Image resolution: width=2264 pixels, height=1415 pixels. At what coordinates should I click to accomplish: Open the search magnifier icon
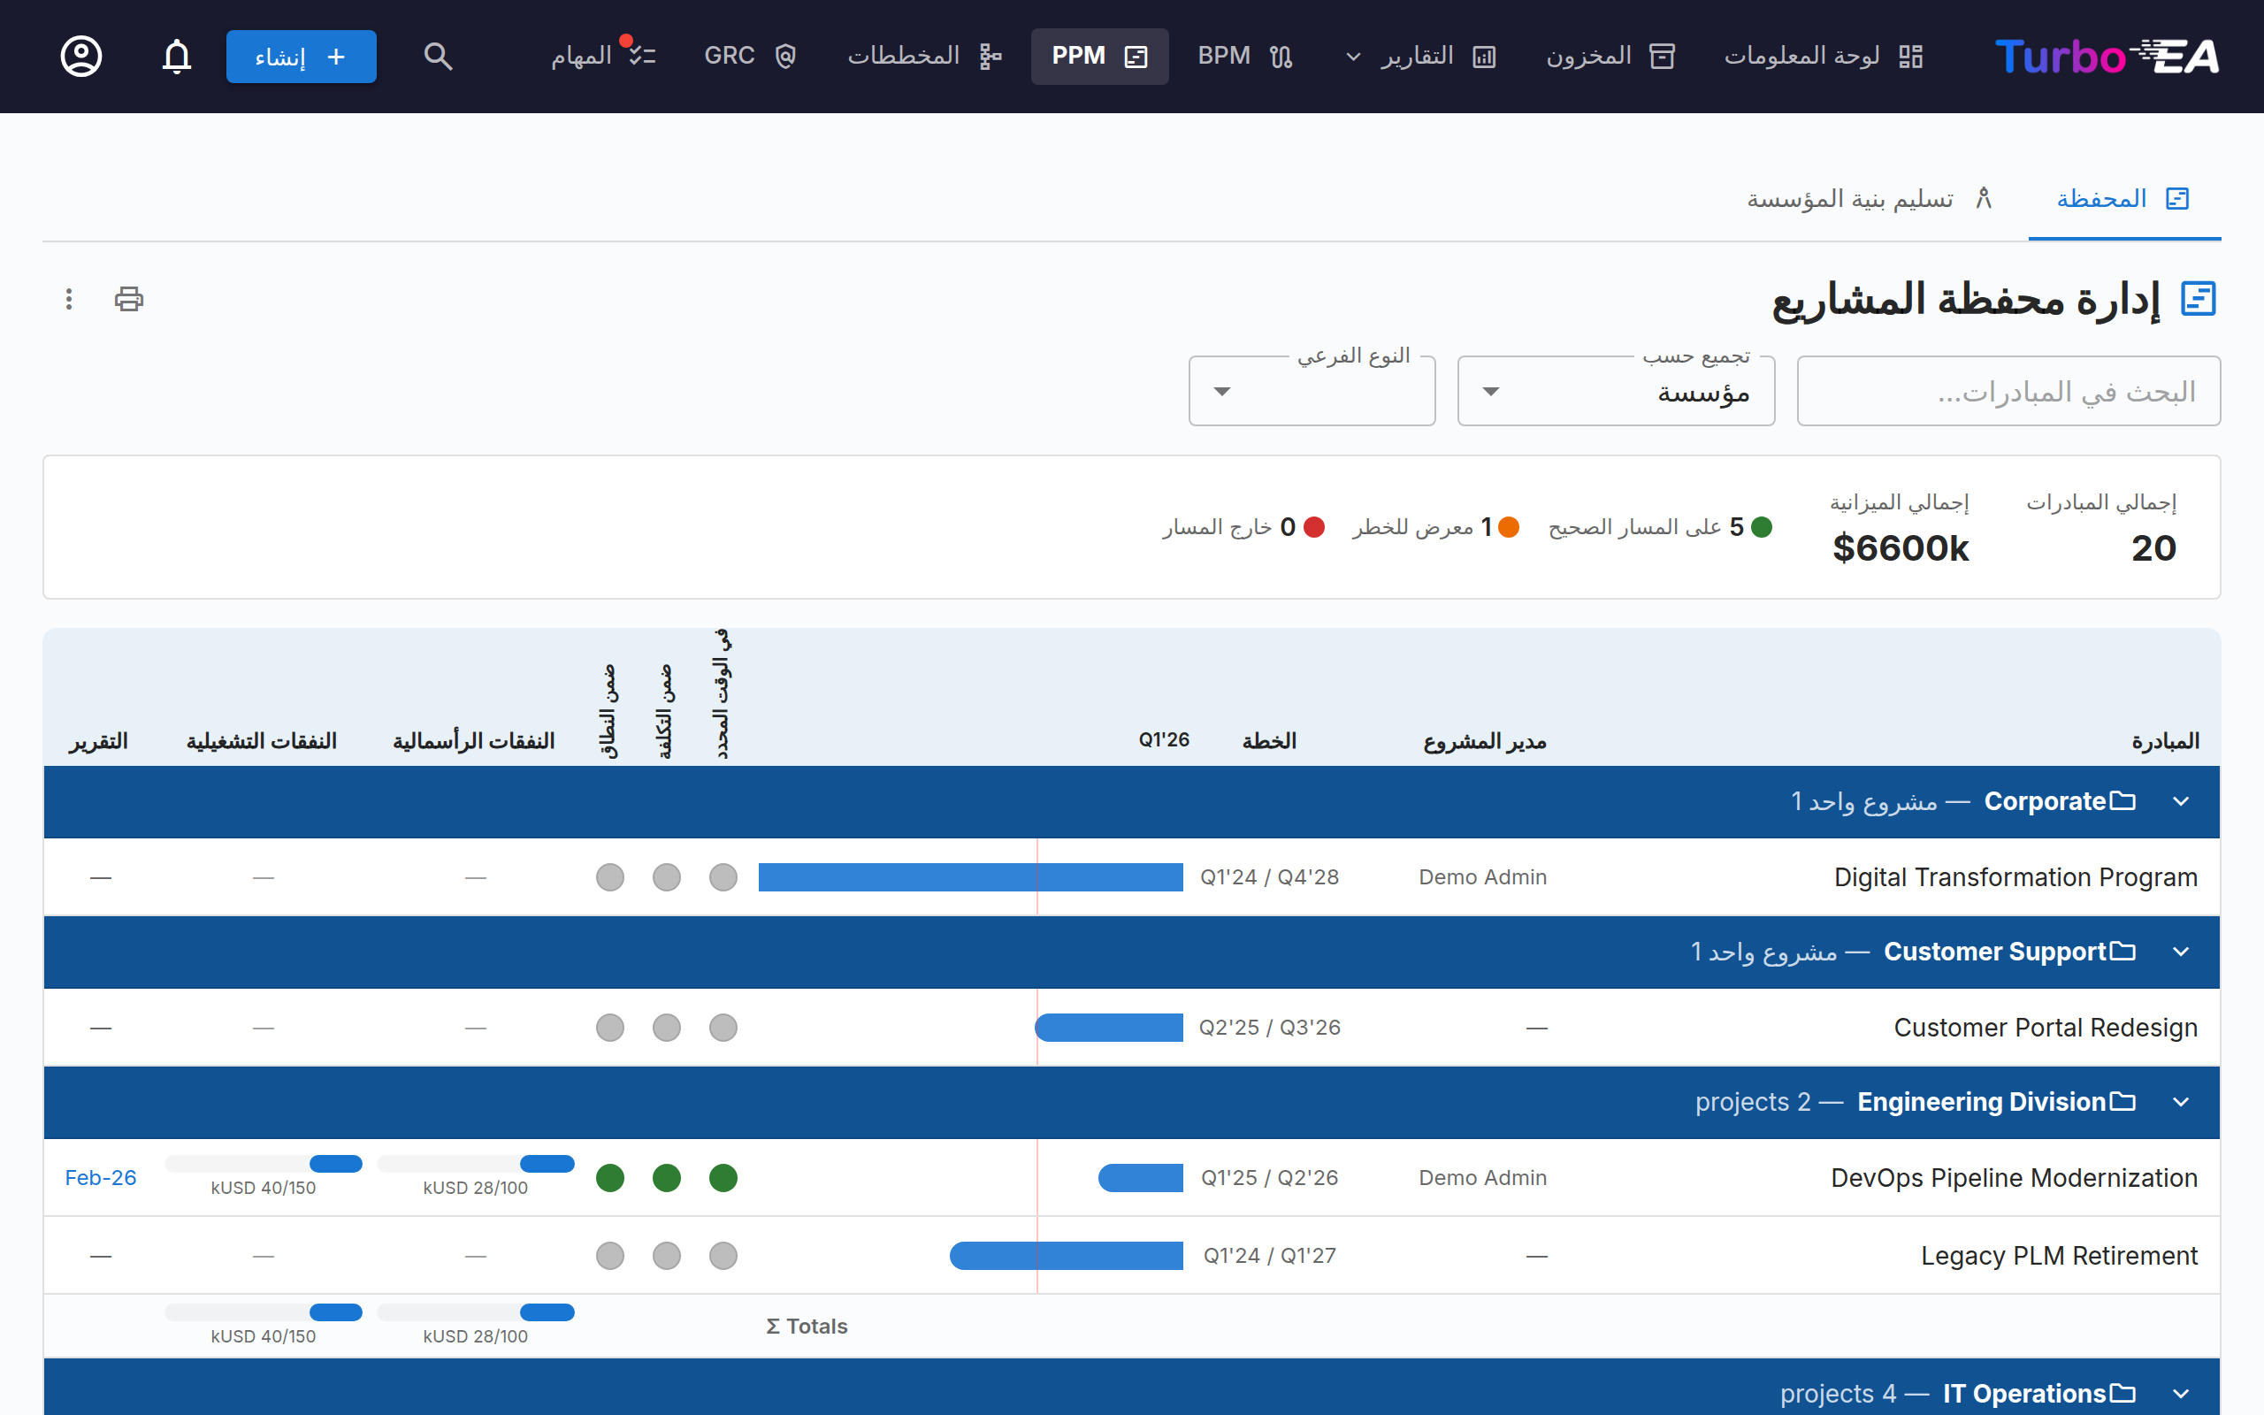[438, 56]
